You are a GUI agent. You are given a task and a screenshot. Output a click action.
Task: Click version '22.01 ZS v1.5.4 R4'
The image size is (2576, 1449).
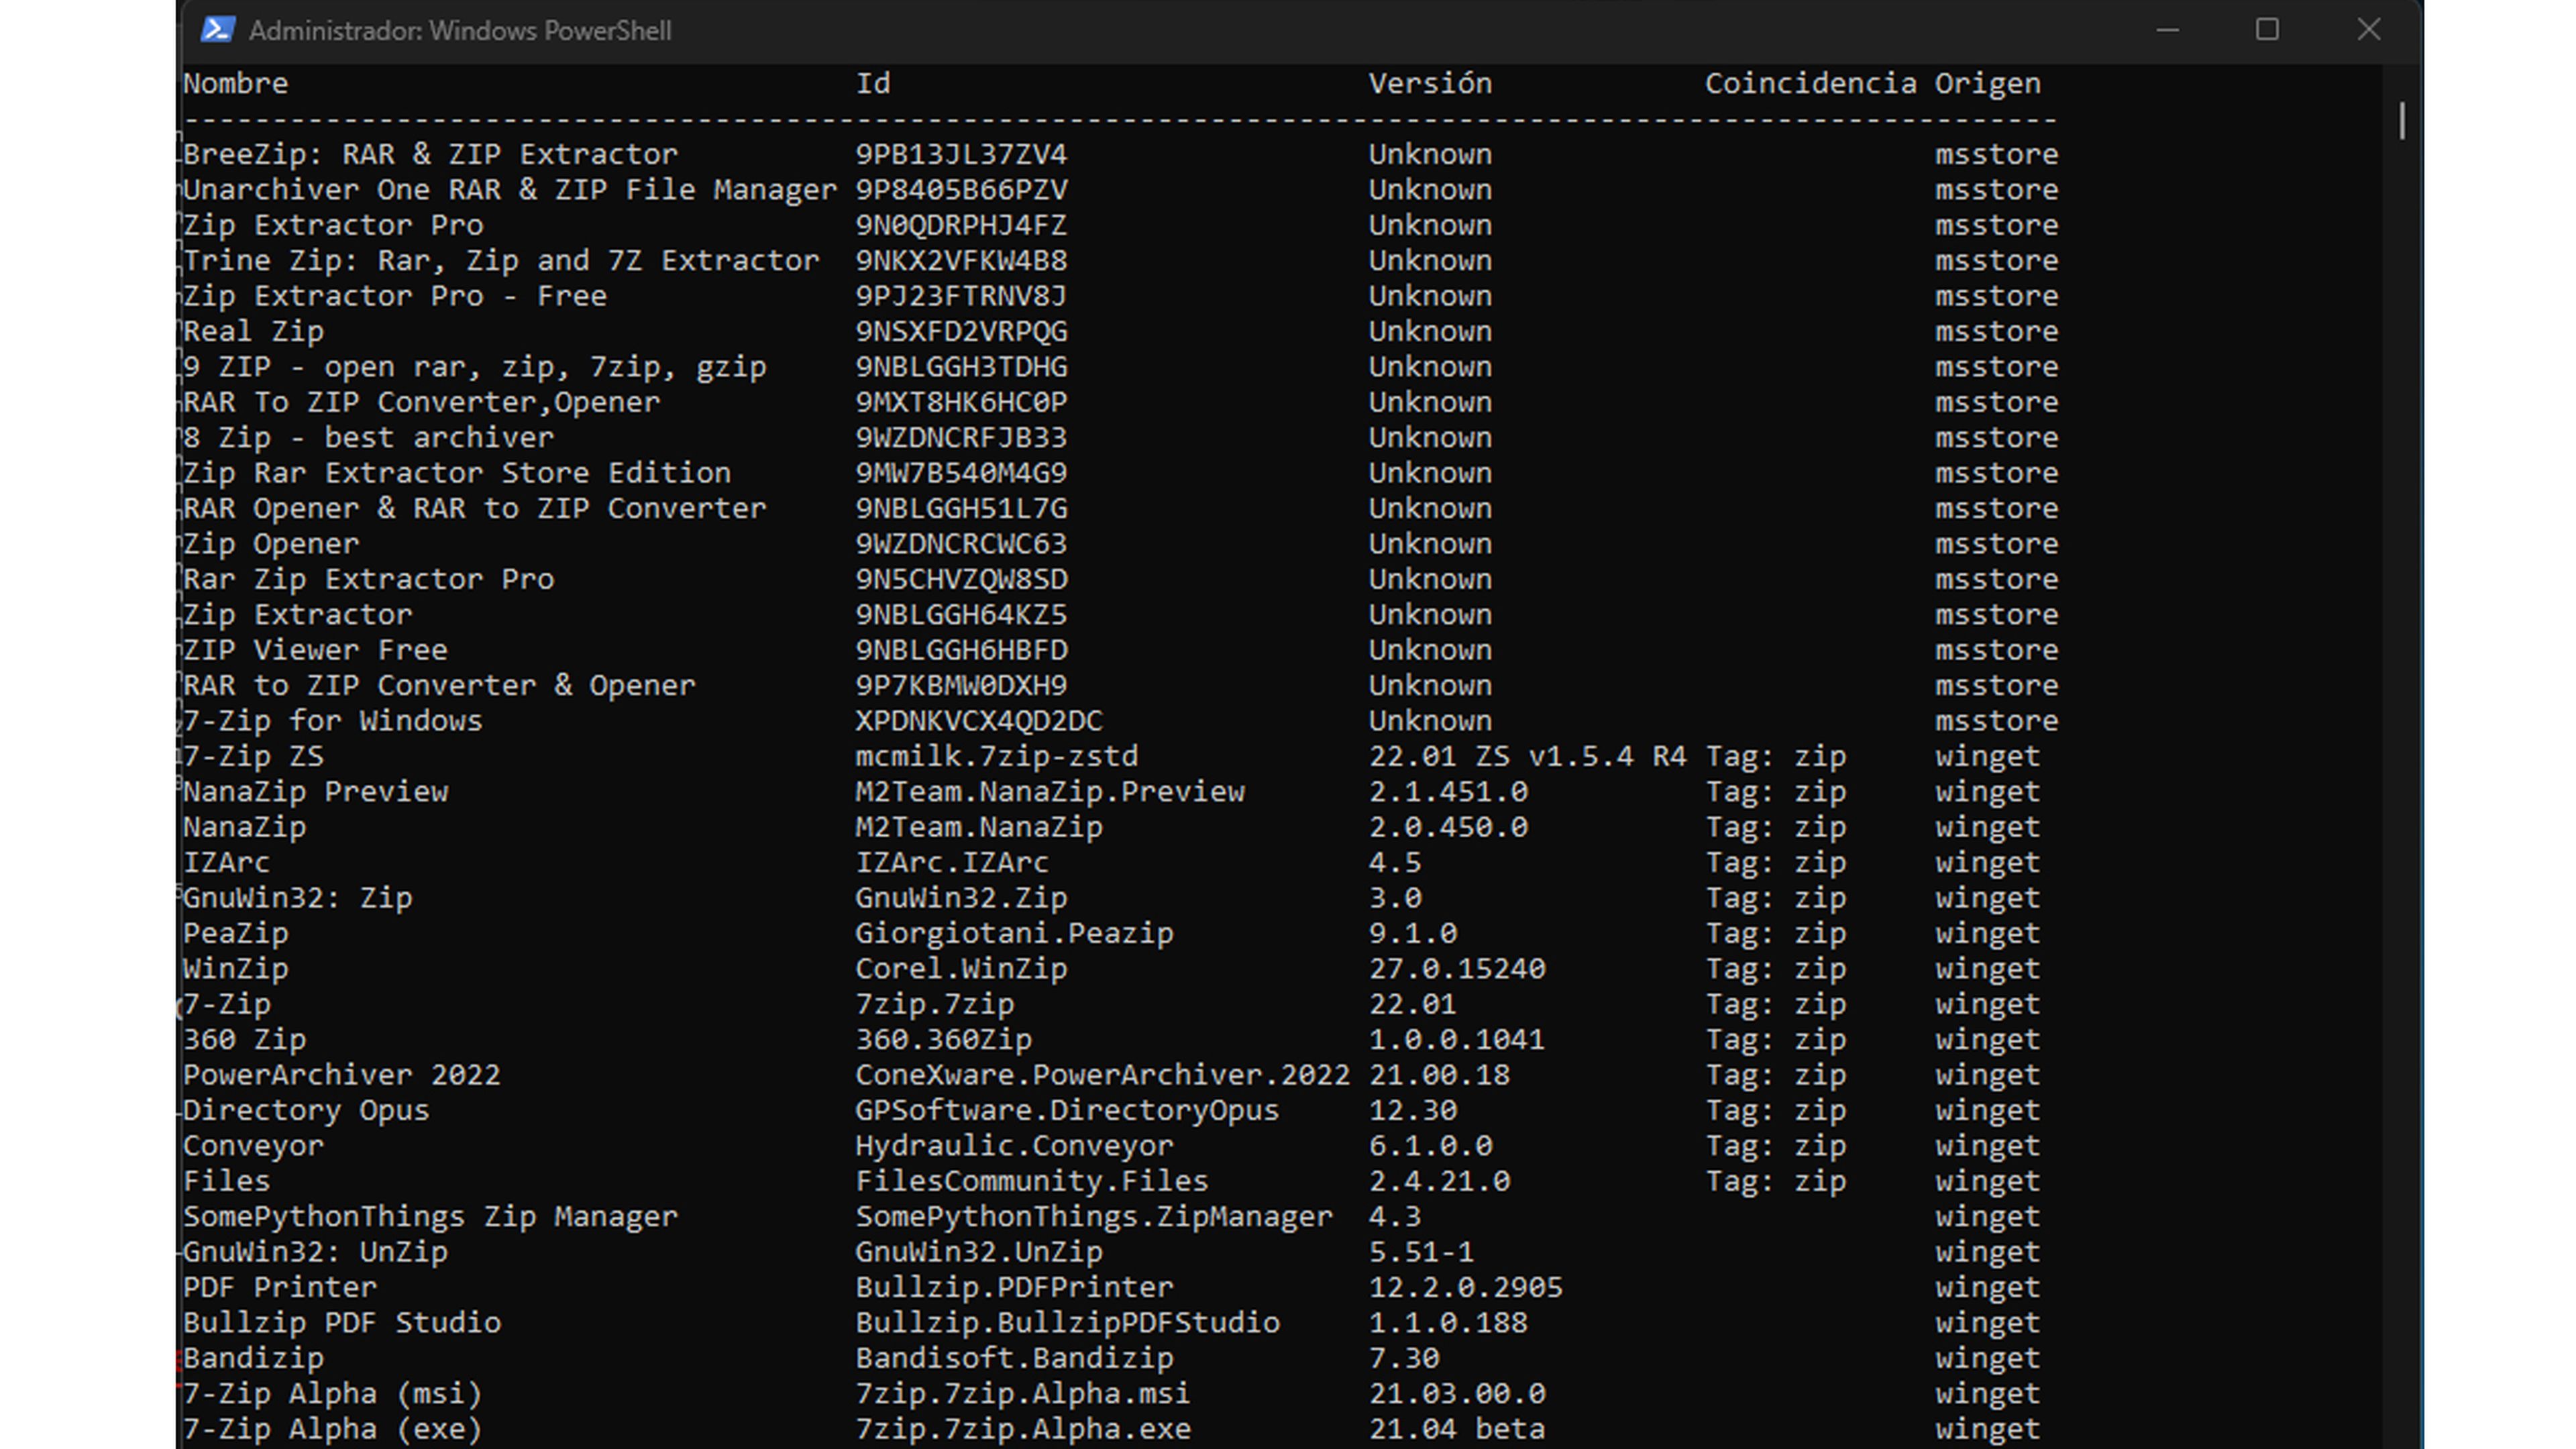pyautogui.click(x=1527, y=757)
